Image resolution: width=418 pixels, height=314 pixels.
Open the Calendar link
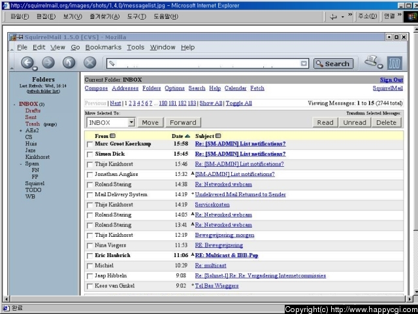pyautogui.click(x=235, y=88)
